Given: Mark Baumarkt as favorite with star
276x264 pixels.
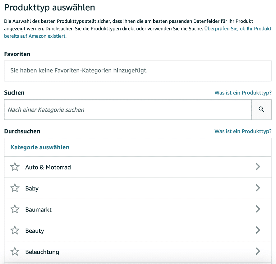Looking at the screenshot, I should (15, 209).
